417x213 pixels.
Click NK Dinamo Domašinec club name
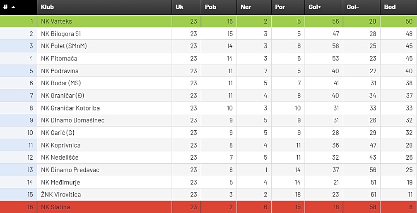tap(72, 120)
